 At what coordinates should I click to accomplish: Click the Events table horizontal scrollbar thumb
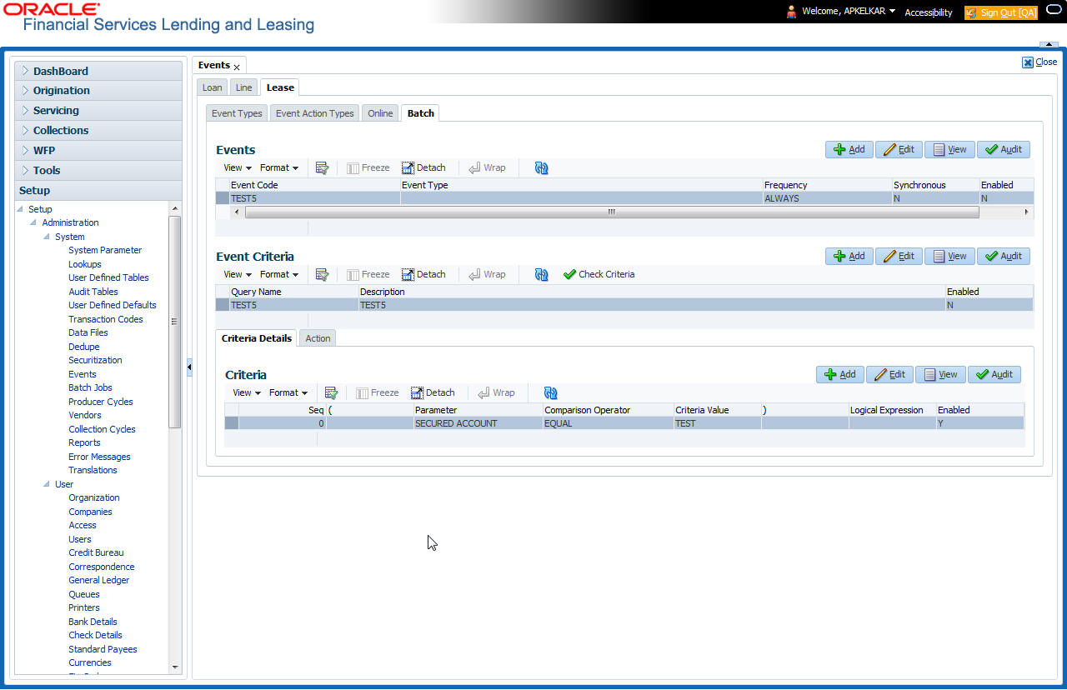point(611,212)
